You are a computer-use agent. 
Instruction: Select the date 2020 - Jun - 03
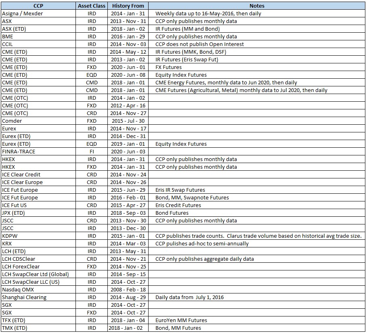click(x=128, y=152)
